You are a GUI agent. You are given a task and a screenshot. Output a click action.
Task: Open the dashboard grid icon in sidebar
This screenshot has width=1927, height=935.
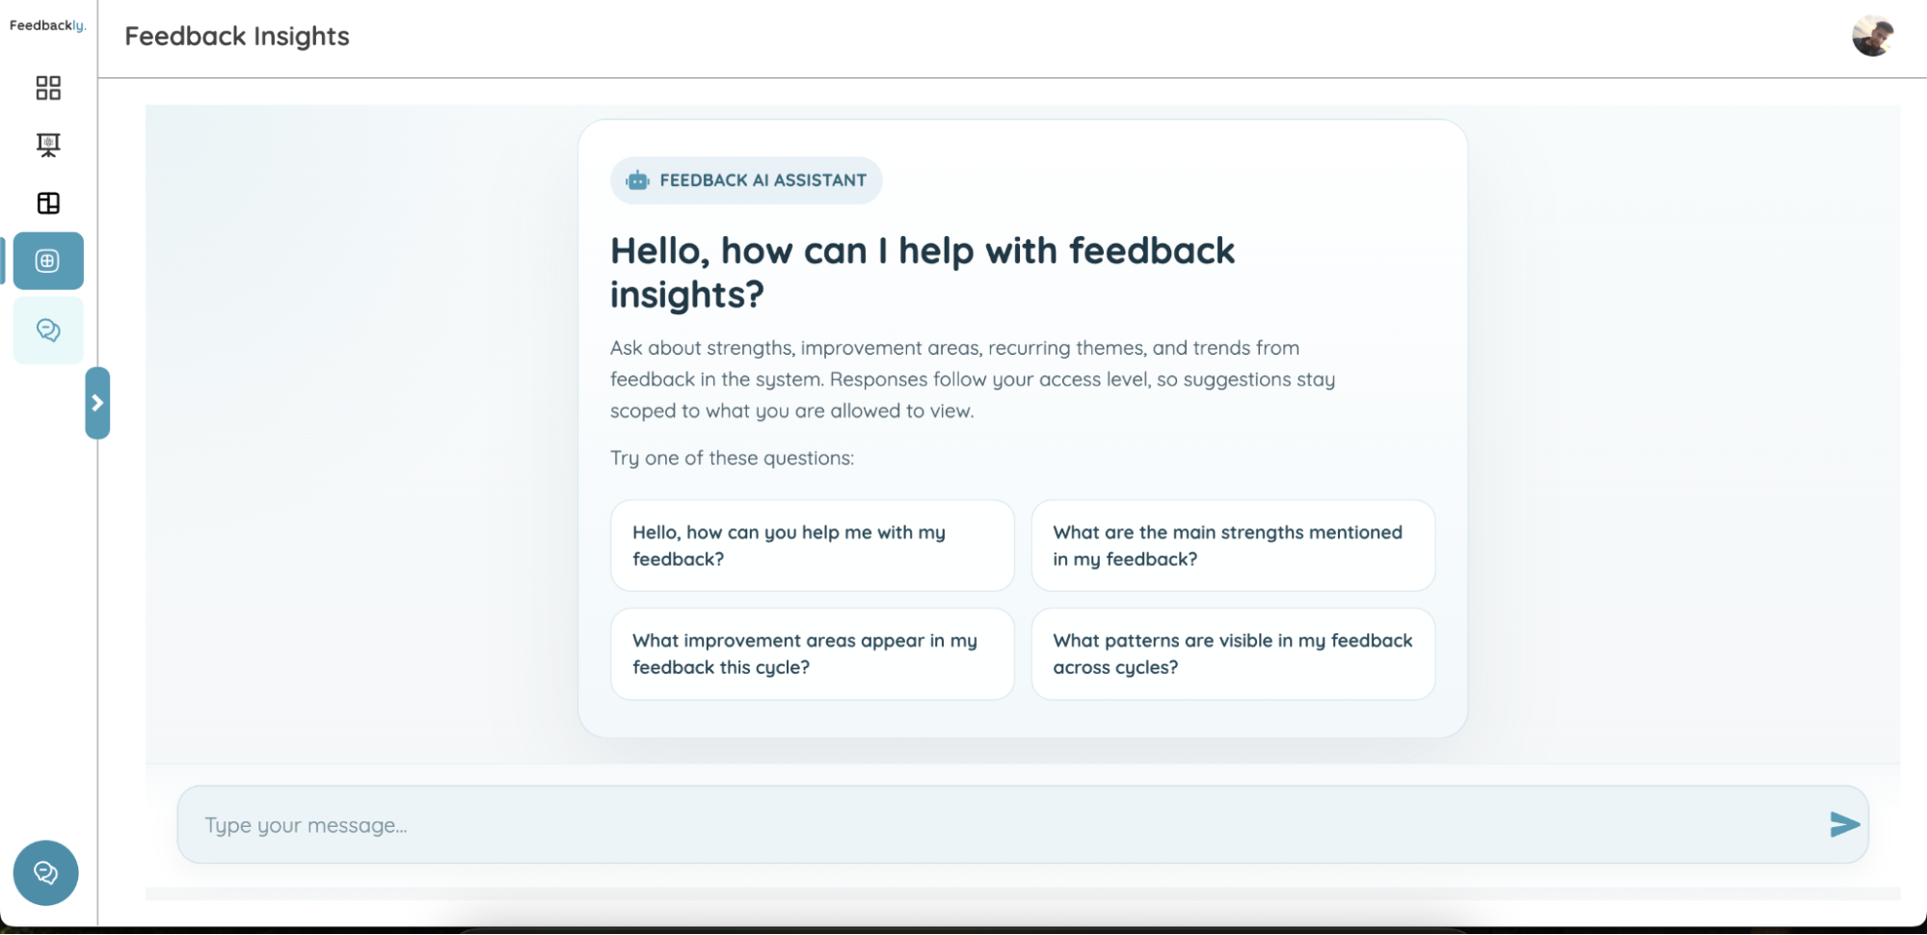pyautogui.click(x=48, y=88)
